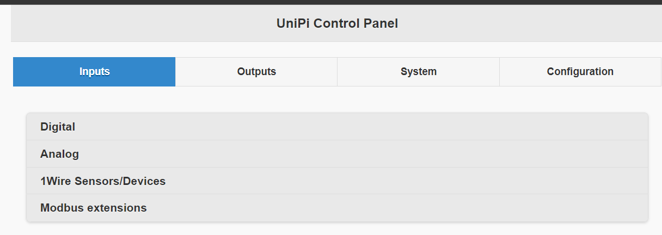The height and width of the screenshot is (235, 662).
Task: Click the dark bar at the top
Action: point(331,2)
